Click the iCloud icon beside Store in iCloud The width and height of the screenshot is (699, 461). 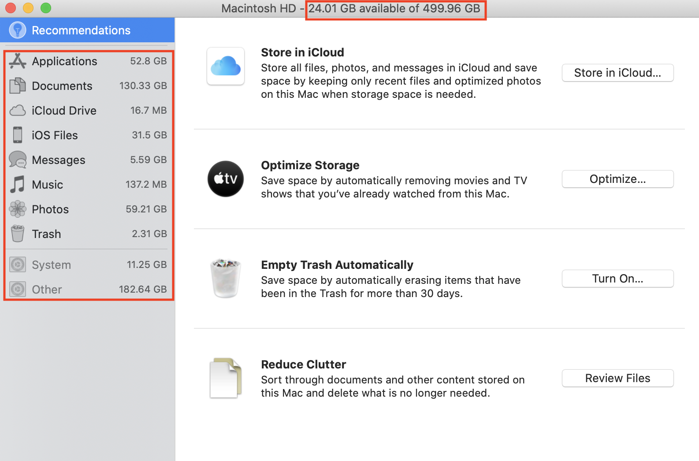pyautogui.click(x=226, y=66)
